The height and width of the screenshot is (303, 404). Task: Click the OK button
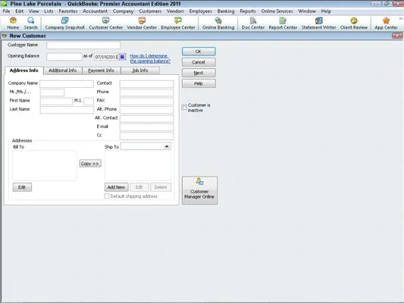(199, 52)
